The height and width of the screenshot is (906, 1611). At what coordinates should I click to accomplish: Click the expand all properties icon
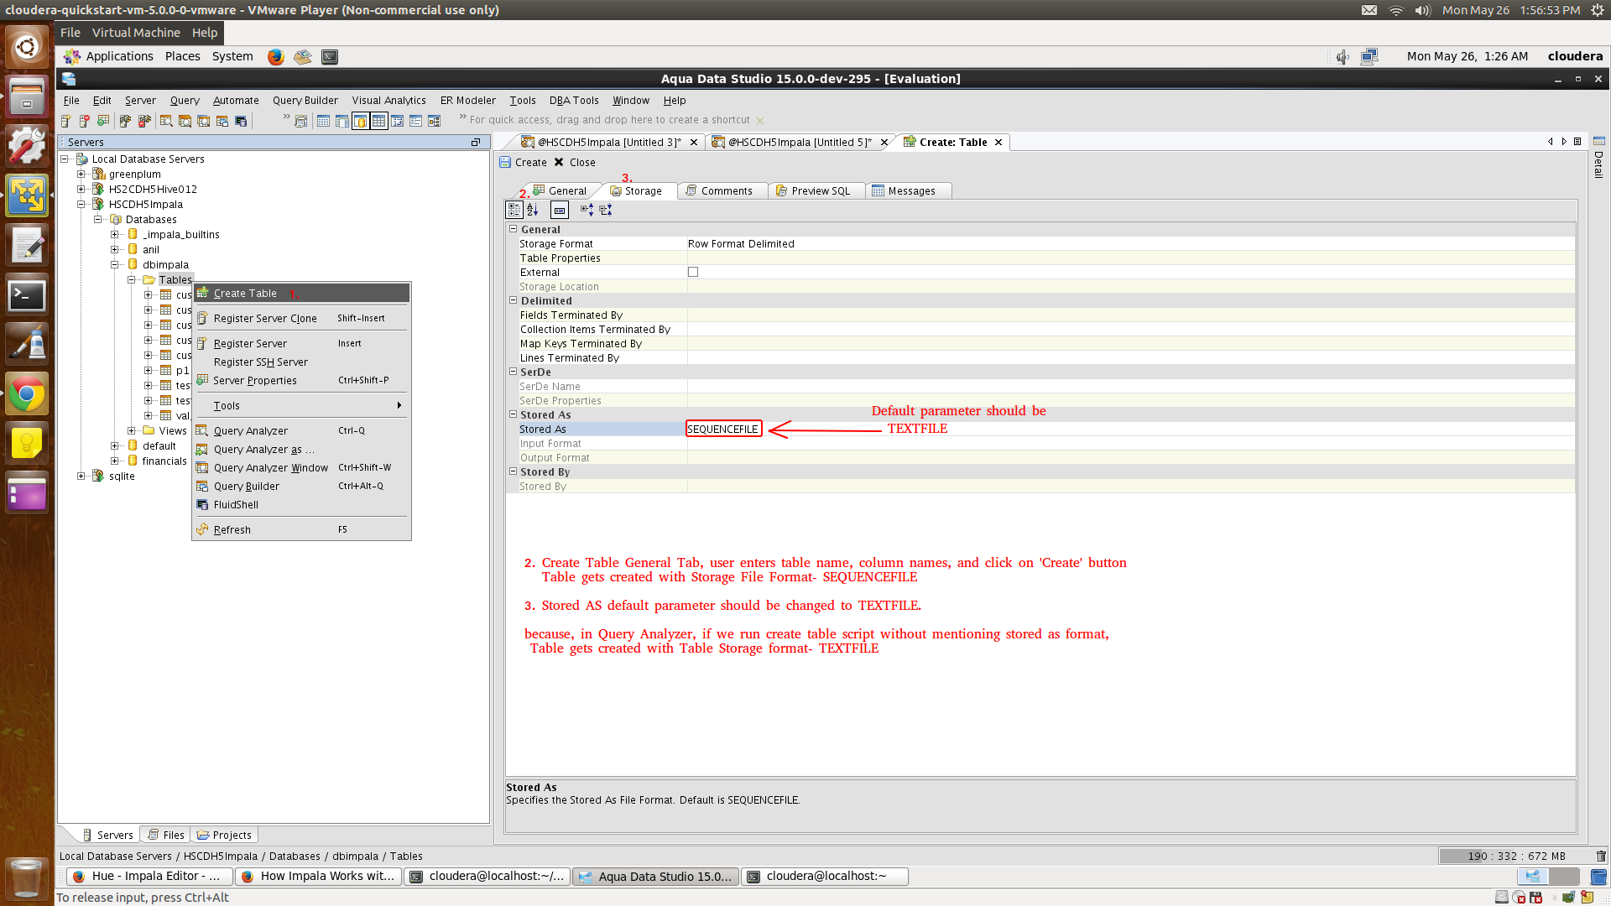click(x=587, y=210)
